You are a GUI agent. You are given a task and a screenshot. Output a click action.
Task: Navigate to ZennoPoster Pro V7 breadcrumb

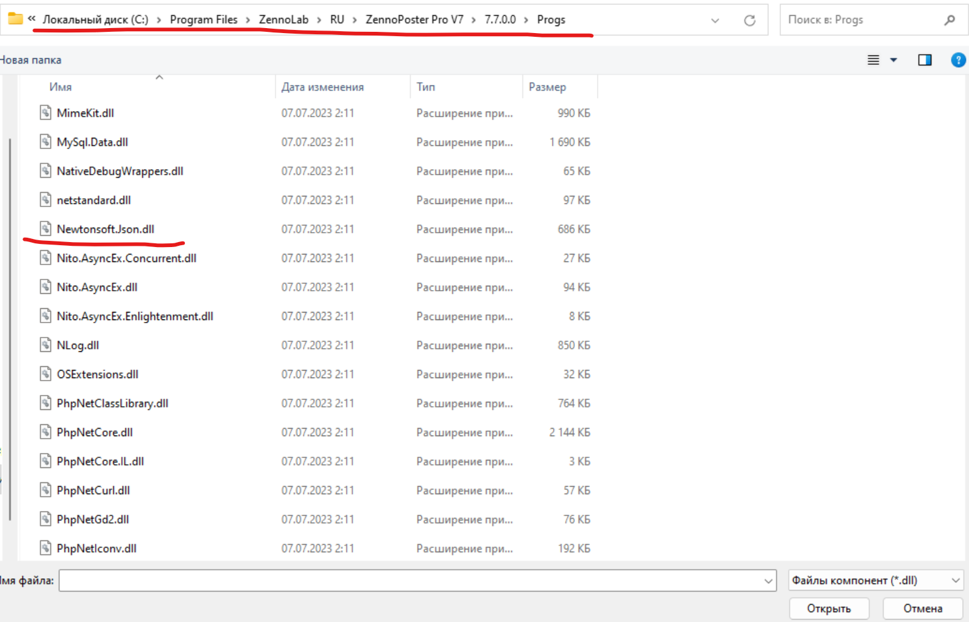pos(415,19)
